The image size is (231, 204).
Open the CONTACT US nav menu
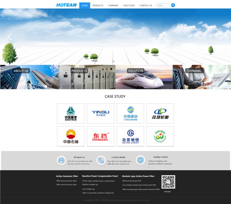[x=146, y=5]
